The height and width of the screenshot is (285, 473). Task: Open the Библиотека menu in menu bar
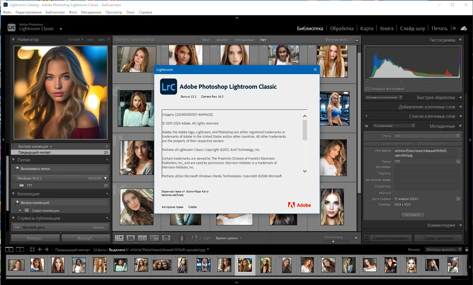55,12
